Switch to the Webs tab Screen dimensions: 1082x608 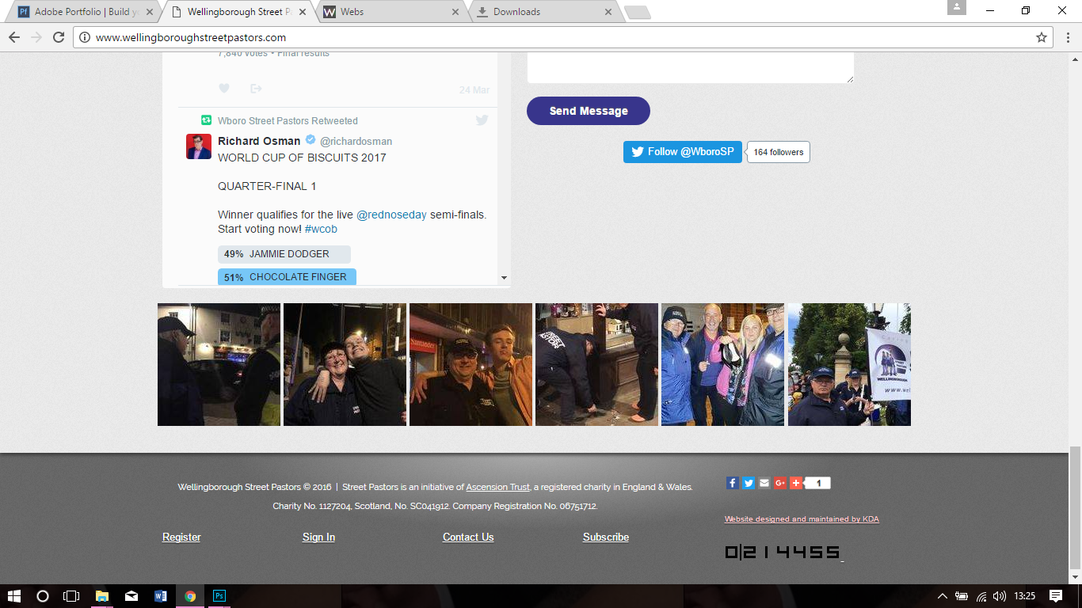click(x=391, y=12)
